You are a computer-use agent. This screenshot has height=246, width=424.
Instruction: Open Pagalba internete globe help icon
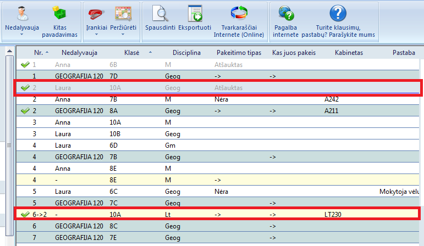285,14
